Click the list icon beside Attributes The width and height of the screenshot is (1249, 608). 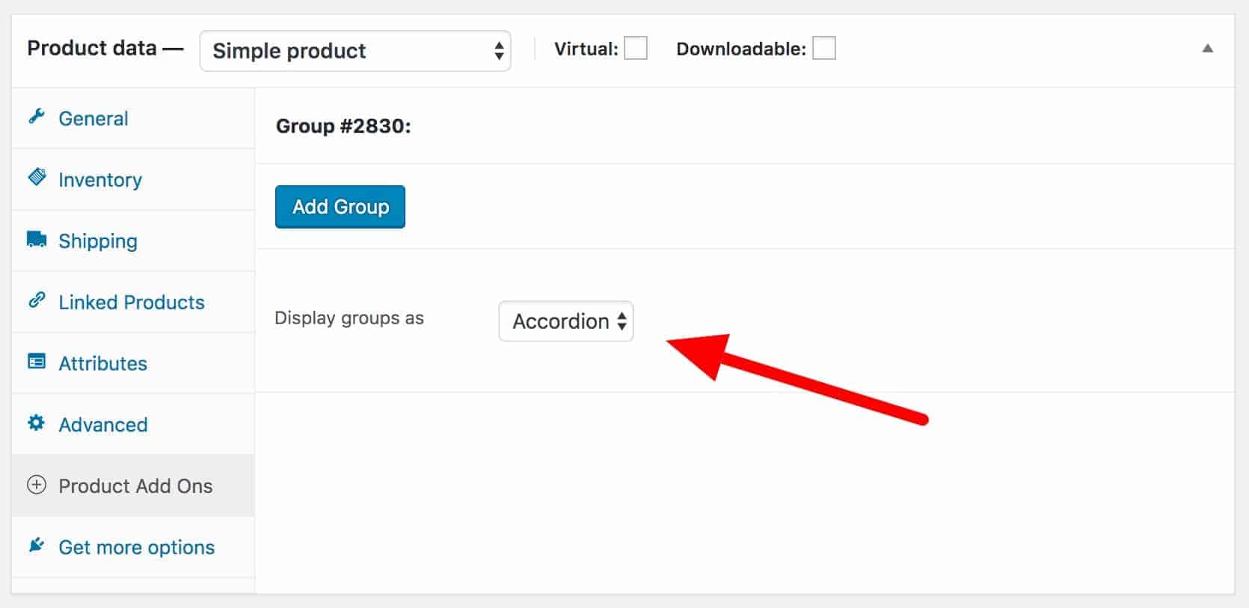(36, 362)
